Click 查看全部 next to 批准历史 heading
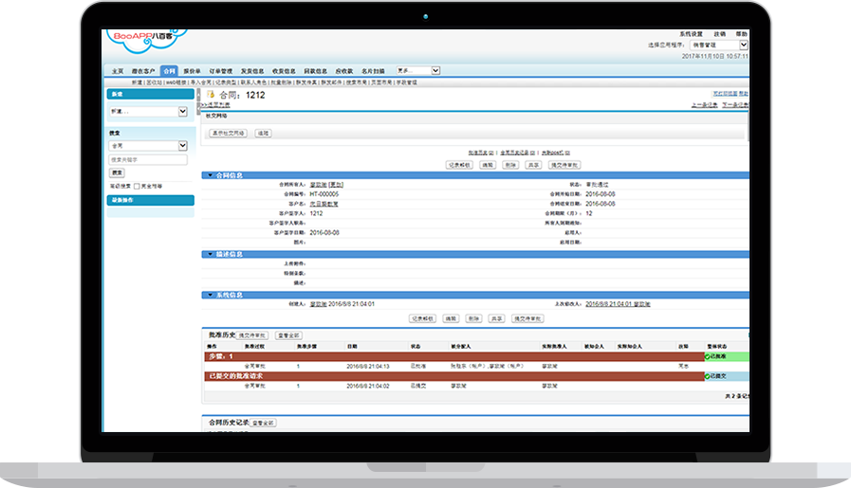Viewport: 851px width, 488px height. click(x=288, y=335)
